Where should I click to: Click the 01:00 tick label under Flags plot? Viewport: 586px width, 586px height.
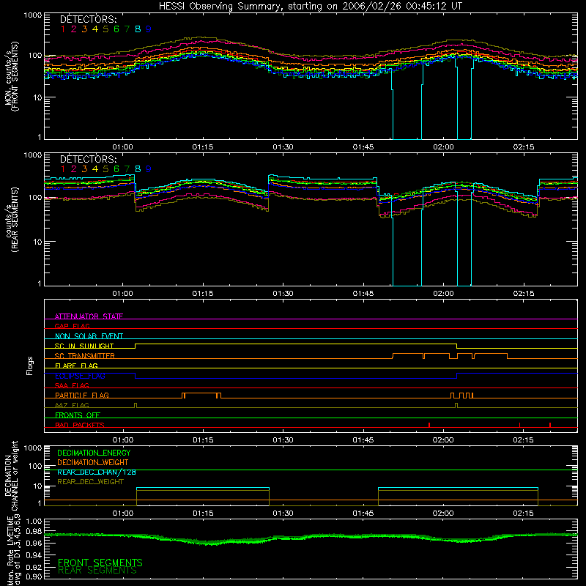pos(122,440)
